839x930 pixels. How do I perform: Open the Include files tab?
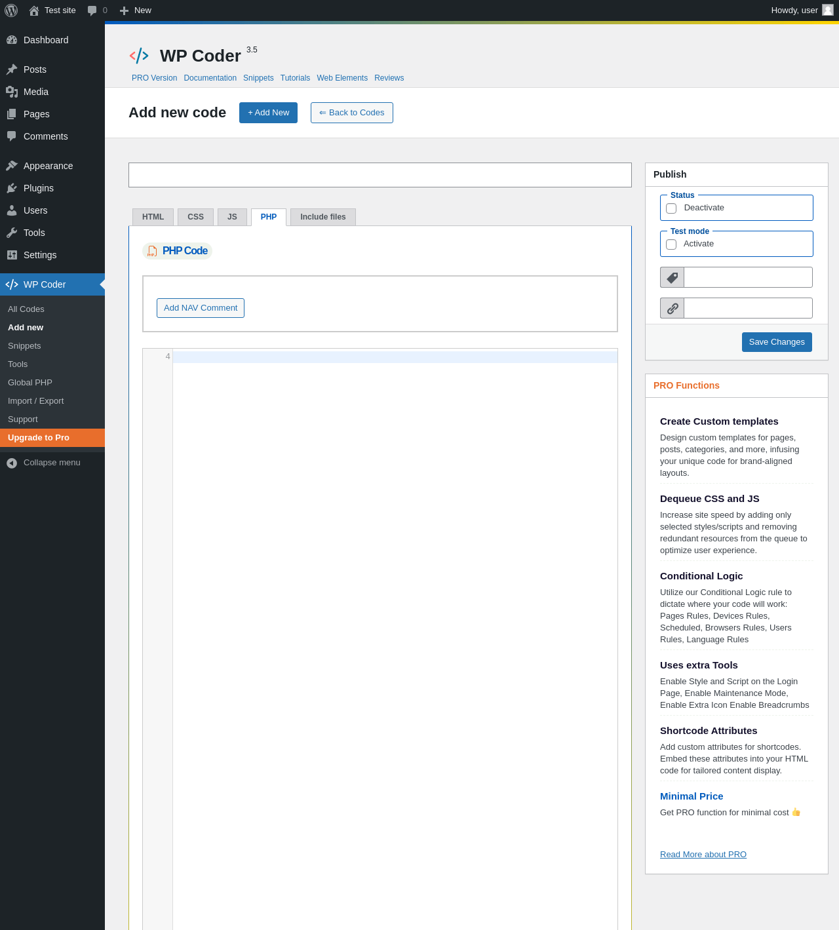pos(323,217)
